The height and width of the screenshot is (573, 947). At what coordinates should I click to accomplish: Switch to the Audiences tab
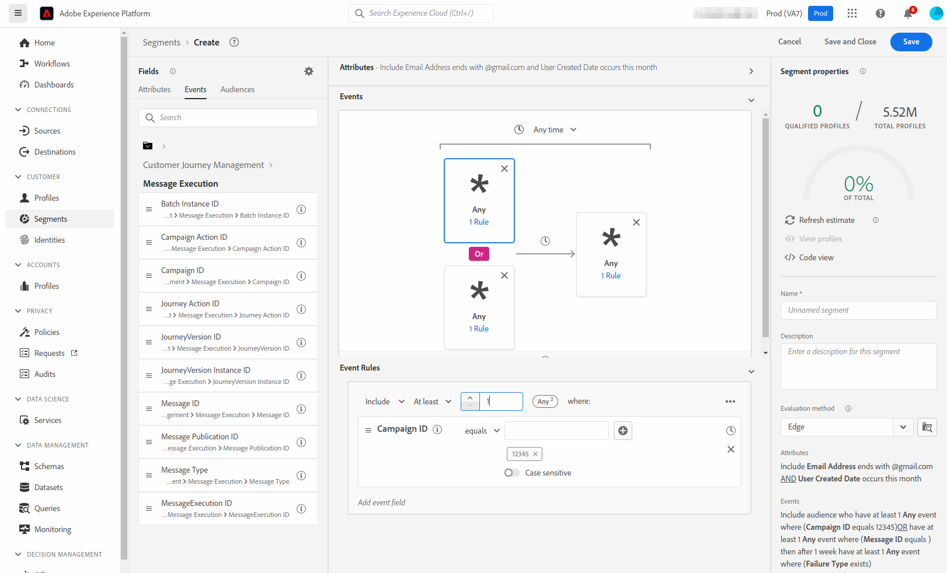coord(237,89)
